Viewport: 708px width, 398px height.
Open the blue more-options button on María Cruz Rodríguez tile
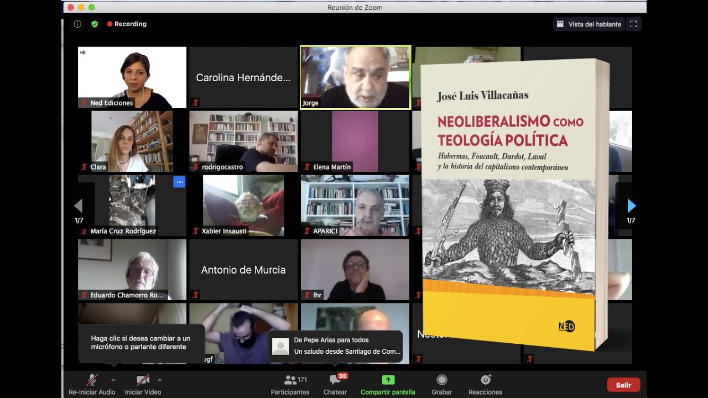[179, 181]
